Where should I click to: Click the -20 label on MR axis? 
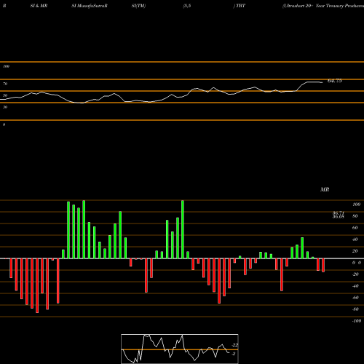pyautogui.click(x=355, y=274)
